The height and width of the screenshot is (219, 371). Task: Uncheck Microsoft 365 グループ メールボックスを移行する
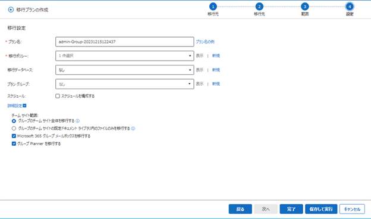pyautogui.click(x=14, y=136)
